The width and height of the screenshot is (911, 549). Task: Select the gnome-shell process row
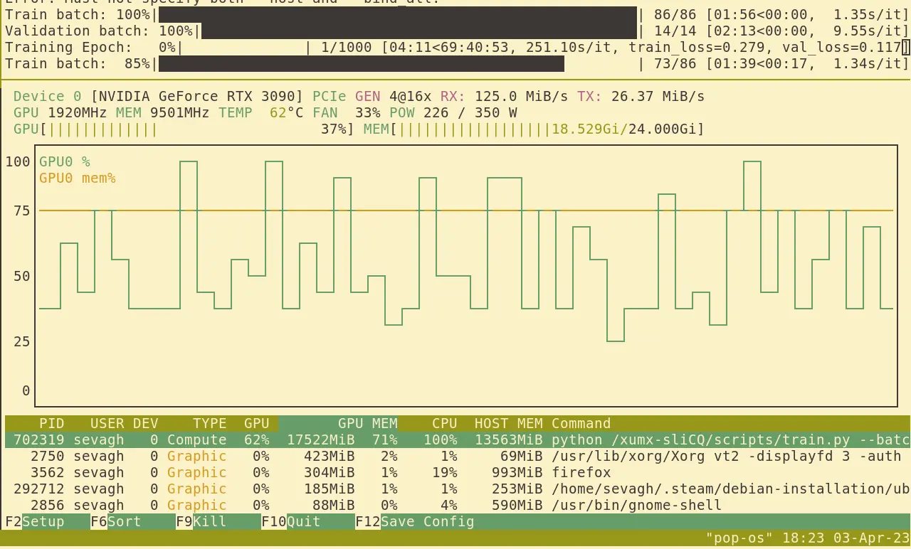click(455, 506)
